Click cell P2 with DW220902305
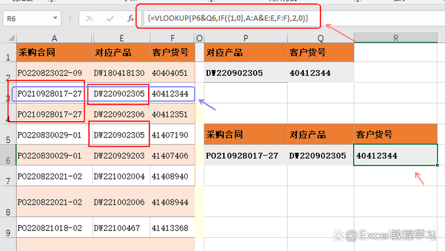The height and width of the screenshot is (251, 445). pos(245,72)
